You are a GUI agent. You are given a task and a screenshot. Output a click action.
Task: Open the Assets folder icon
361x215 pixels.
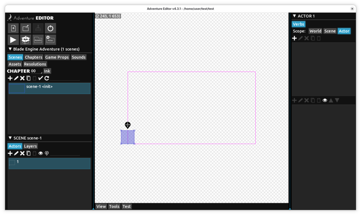click(38, 40)
